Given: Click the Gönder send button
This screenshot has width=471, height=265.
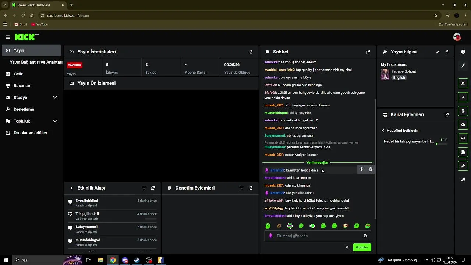Looking at the screenshot, I should coord(362,247).
